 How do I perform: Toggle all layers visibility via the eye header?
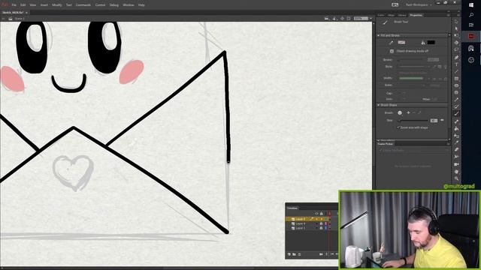316,213
